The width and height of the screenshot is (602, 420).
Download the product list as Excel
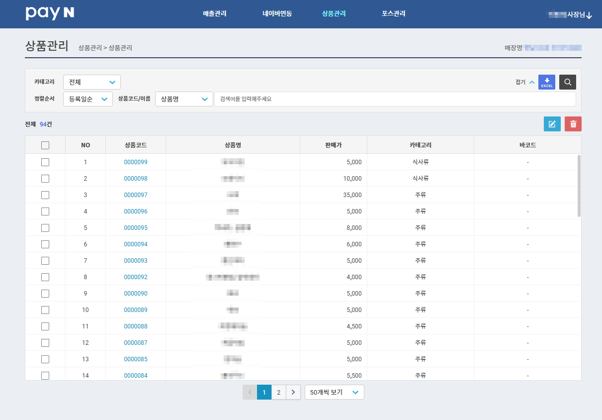547,82
